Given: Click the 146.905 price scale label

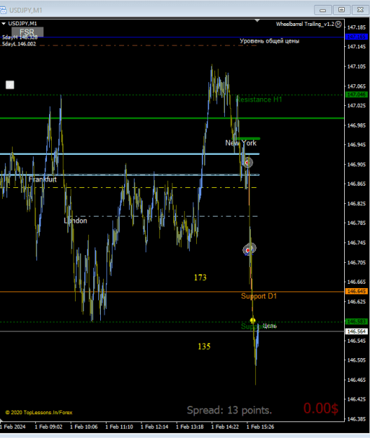Looking at the screenshot, I should click(356, 165).
